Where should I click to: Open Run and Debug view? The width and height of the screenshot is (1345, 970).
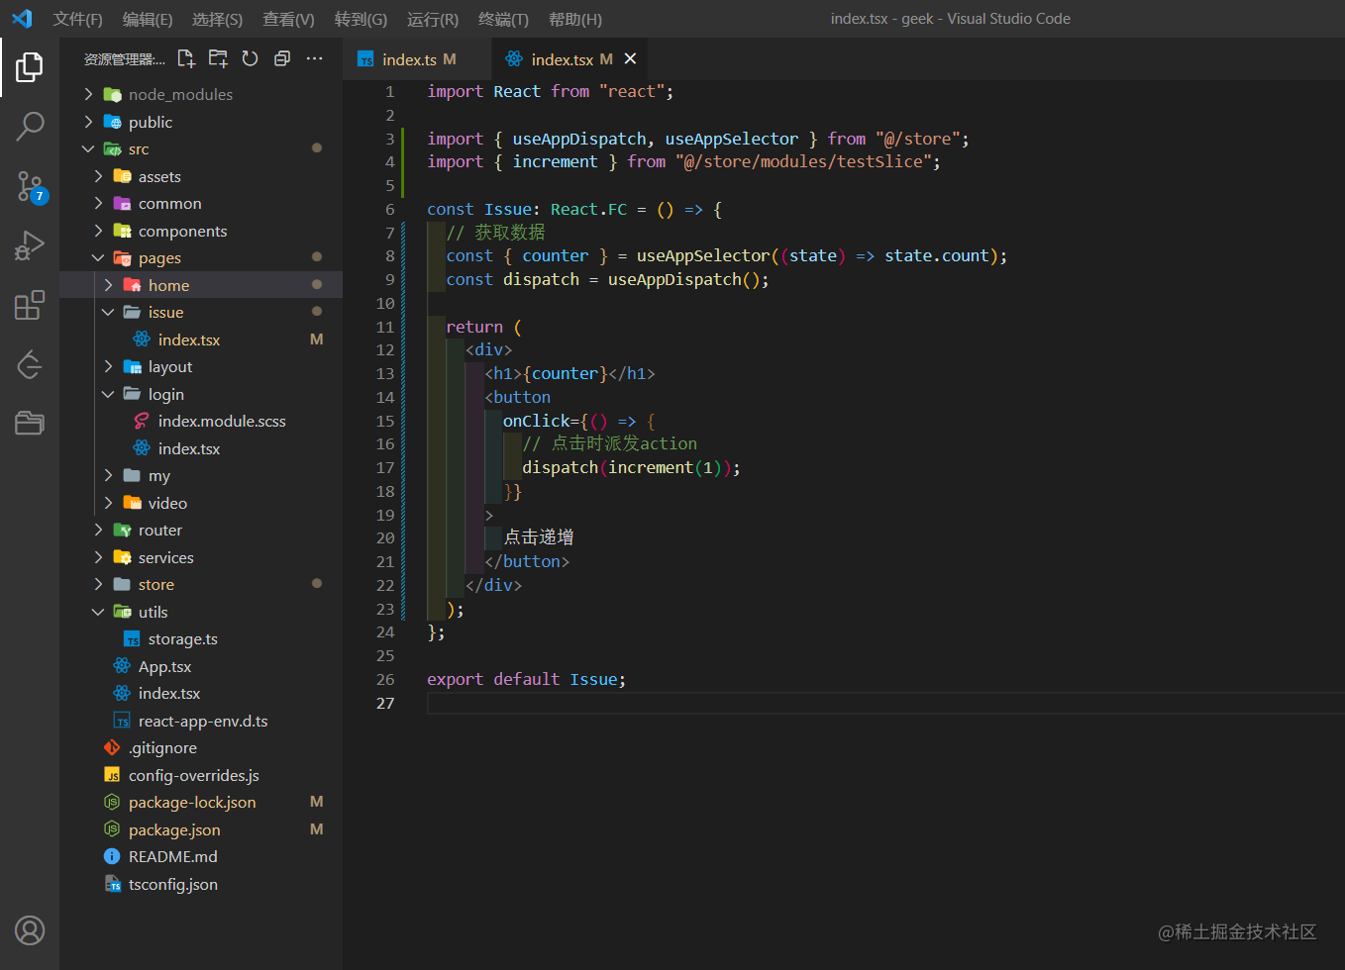(x=30, y=245)
